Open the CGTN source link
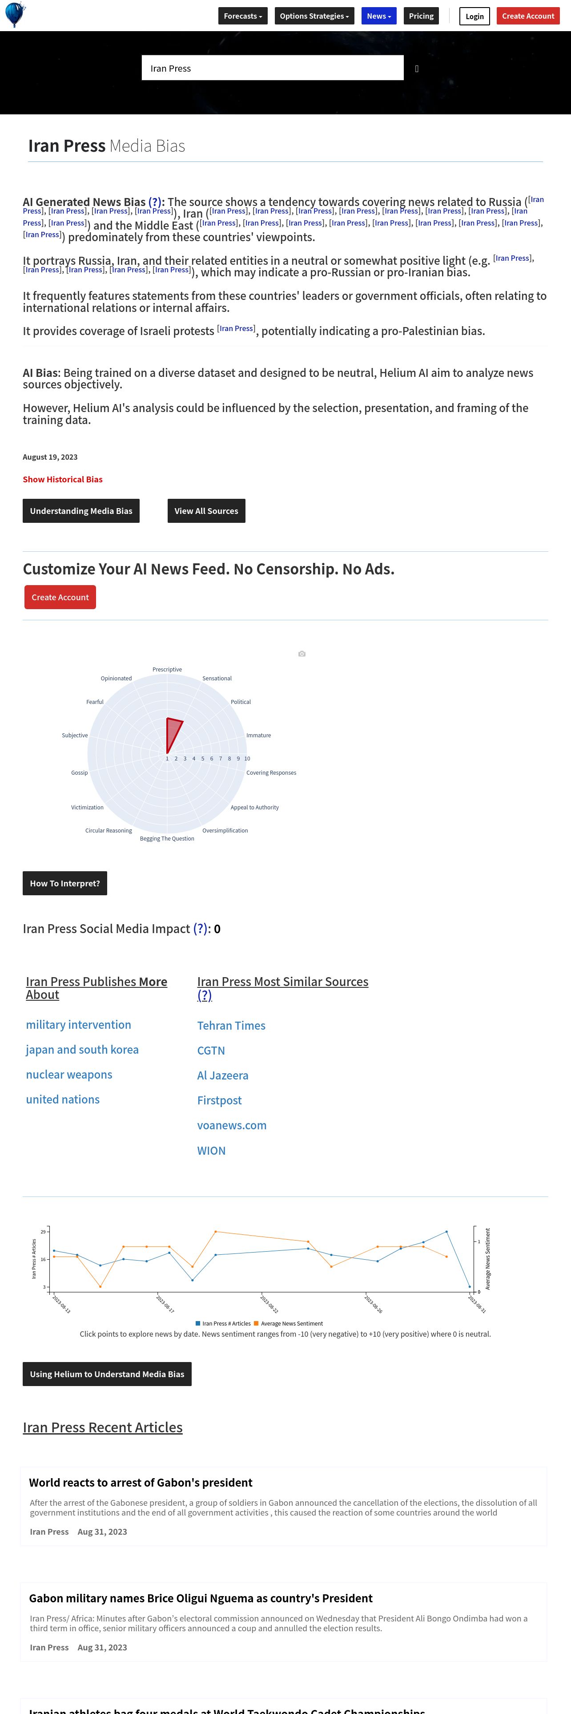571x1714 pixels. [x=211, y=1051]
